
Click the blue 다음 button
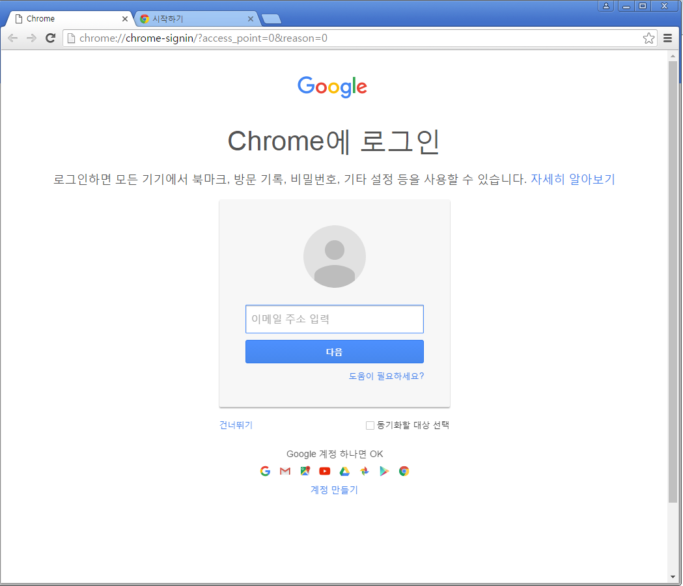335,352
